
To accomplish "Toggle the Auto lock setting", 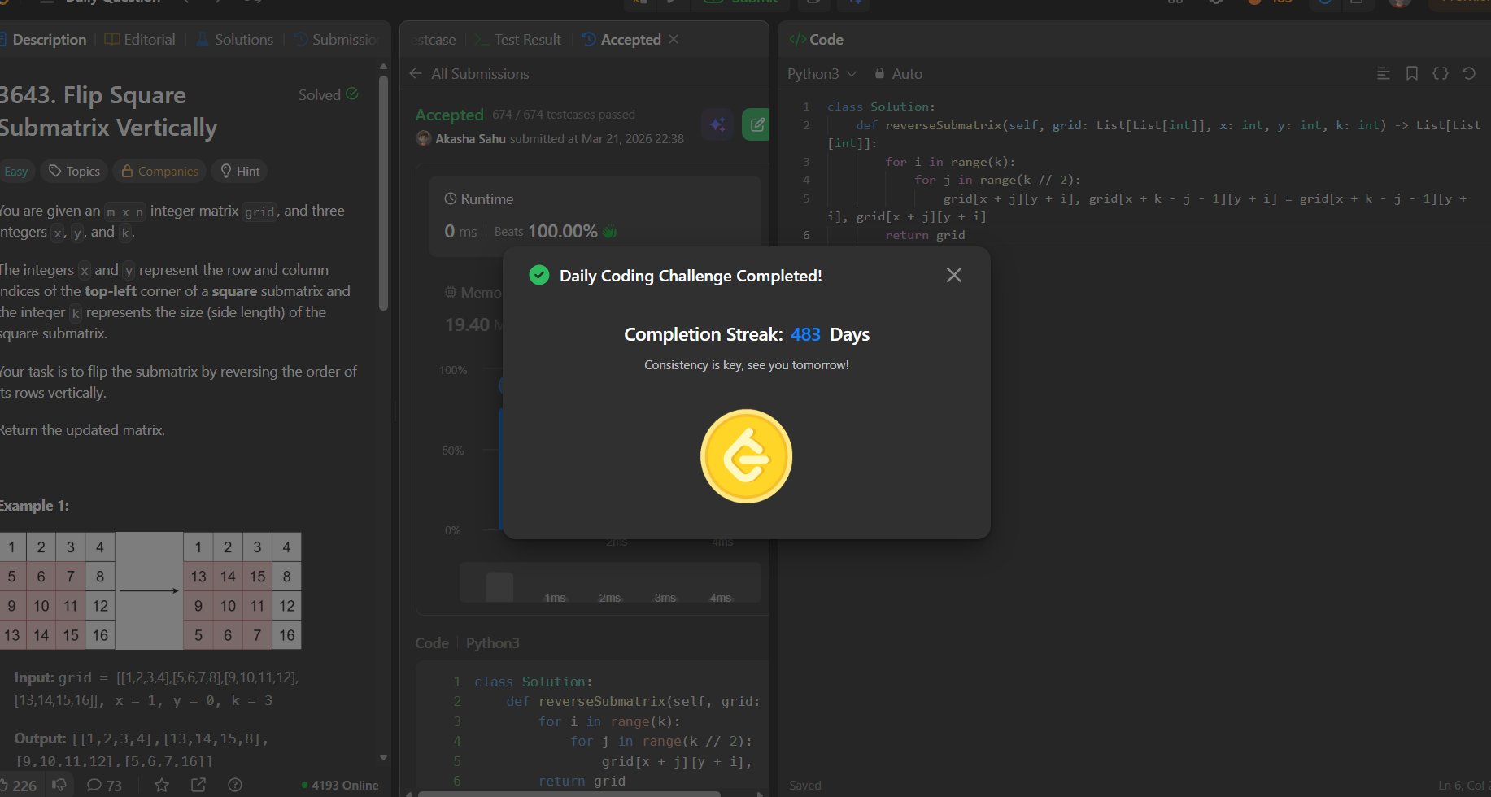I will click(898, 74).
